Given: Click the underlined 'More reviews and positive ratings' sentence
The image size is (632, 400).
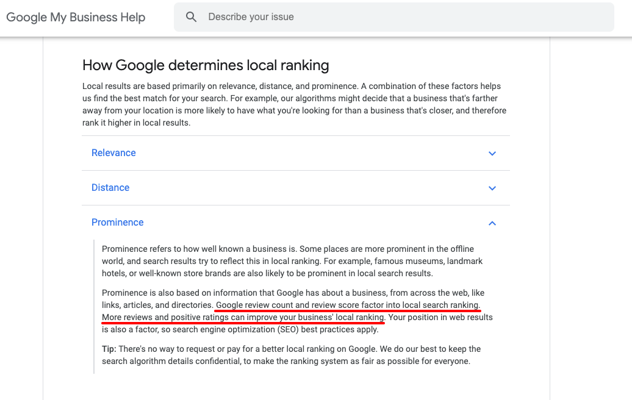Looking at the screenshot, I should coord(243,317).
